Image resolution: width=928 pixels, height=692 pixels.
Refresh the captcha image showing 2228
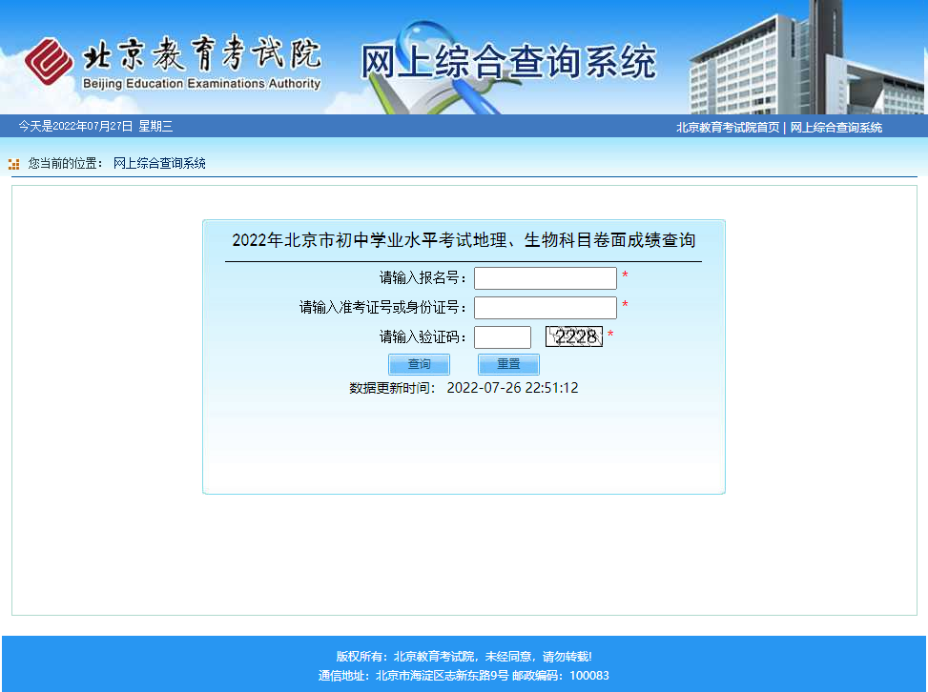[573, 336]
